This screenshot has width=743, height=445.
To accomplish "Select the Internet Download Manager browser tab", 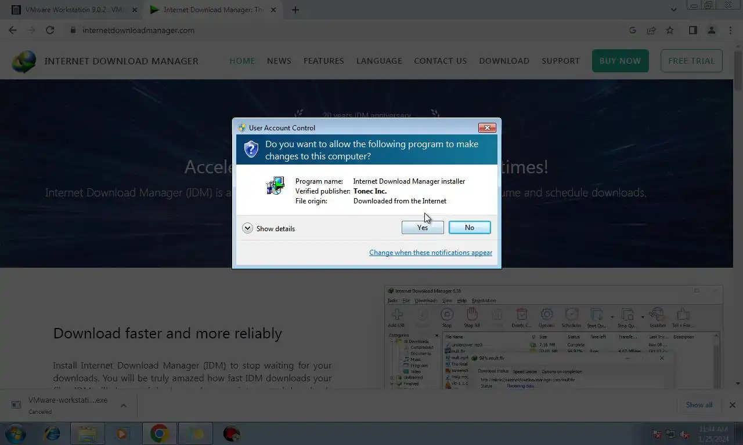I will [212, 10].
